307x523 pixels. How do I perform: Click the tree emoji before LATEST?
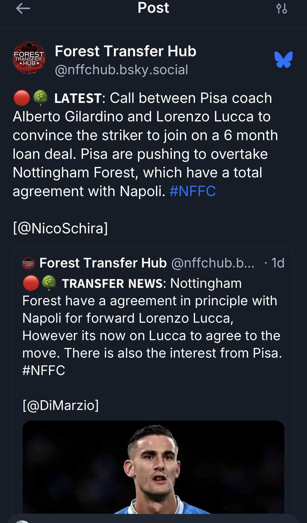click(x=41, y=98)
